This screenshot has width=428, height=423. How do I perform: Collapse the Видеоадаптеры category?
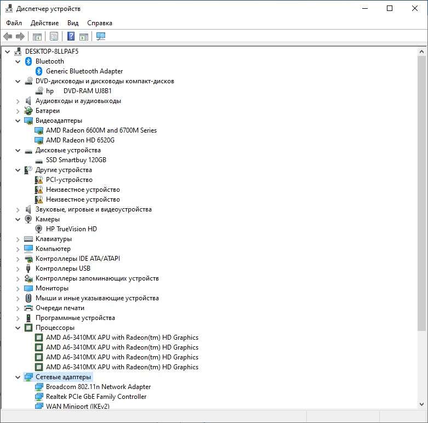(18, 121)
